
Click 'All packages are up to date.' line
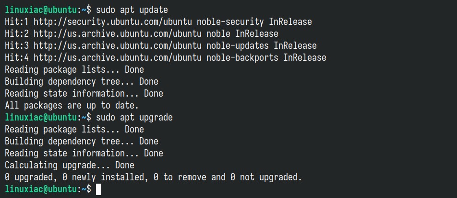(72, 105)
